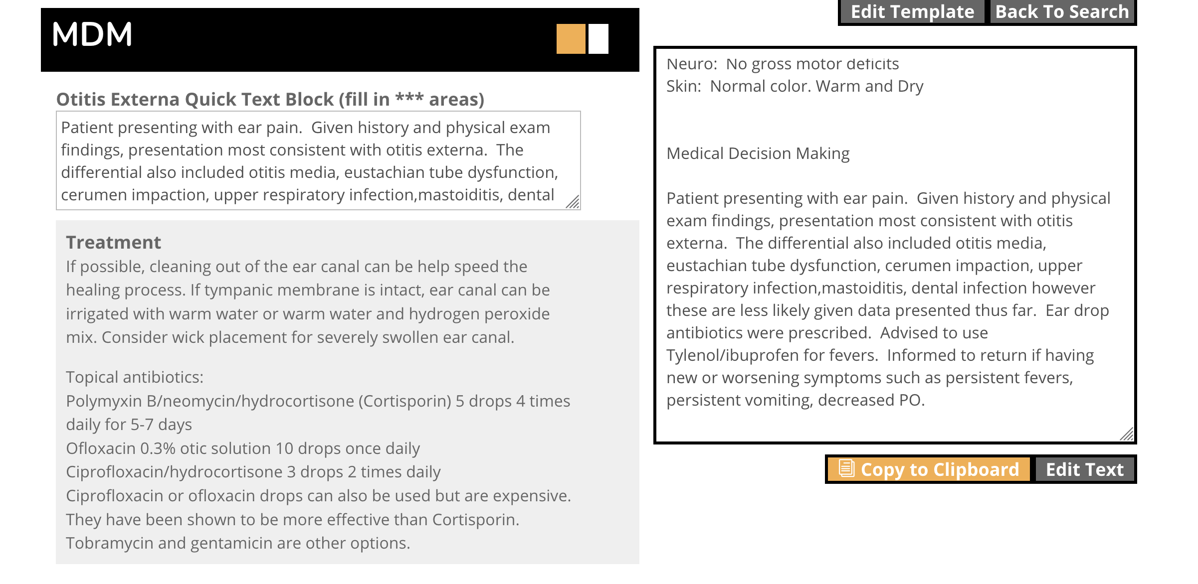Click the Topical antibiotics text
The height and width of the screenshot is (584, 1198).
135,377
